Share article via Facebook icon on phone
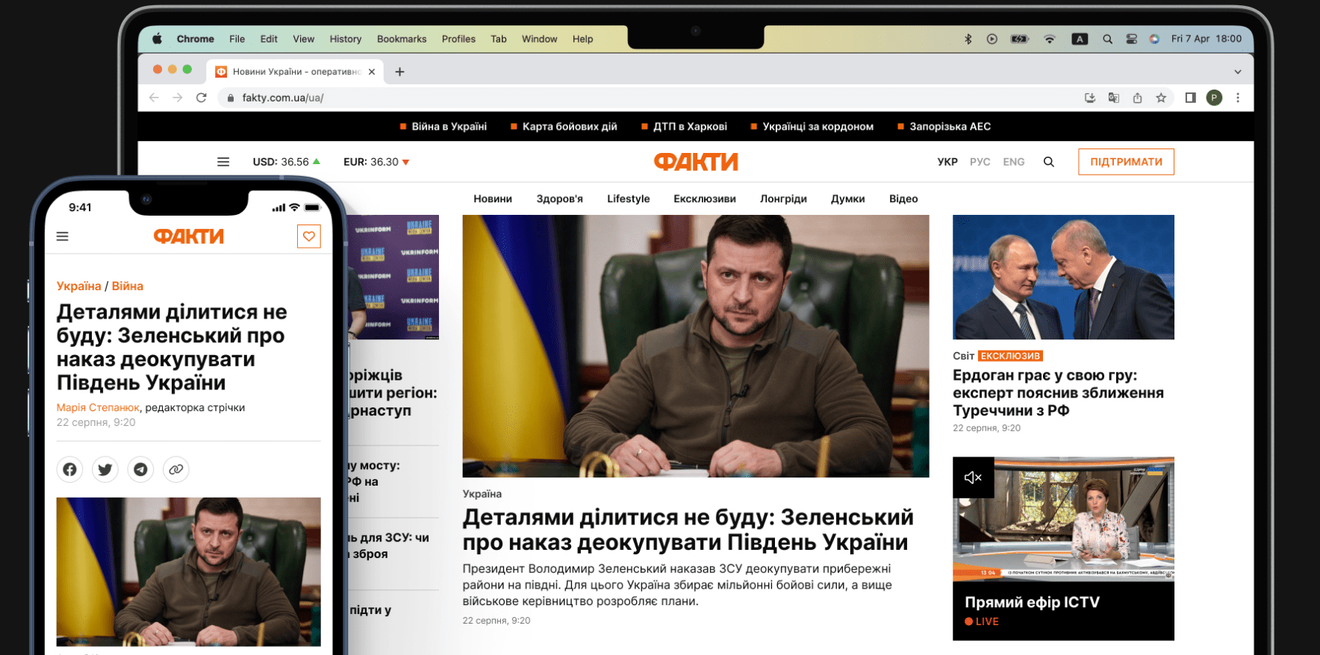 click(69, 469)
